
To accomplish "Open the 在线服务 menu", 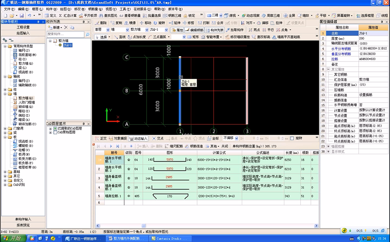I will click(142, 9).
